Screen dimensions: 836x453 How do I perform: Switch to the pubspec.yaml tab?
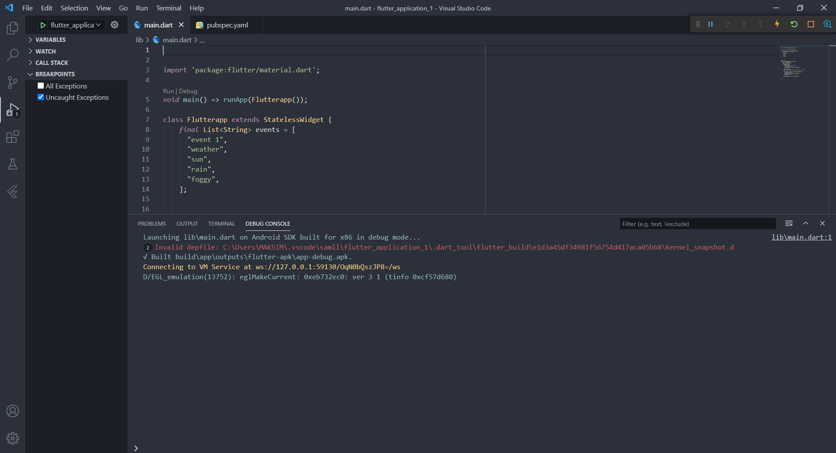pyautogui.click(x=227, y=25)
